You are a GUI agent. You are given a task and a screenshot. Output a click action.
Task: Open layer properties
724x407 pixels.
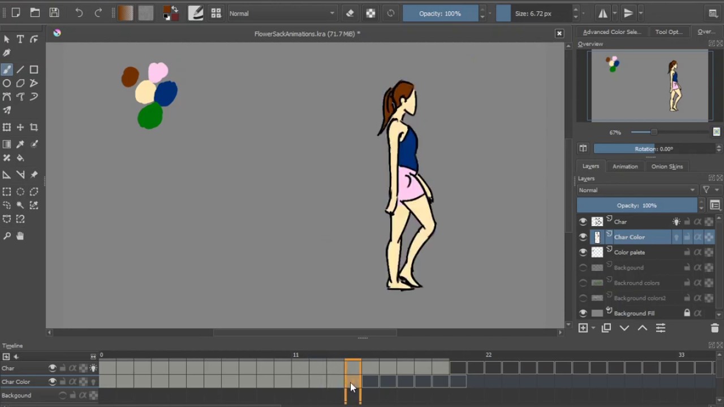(661, 328)
